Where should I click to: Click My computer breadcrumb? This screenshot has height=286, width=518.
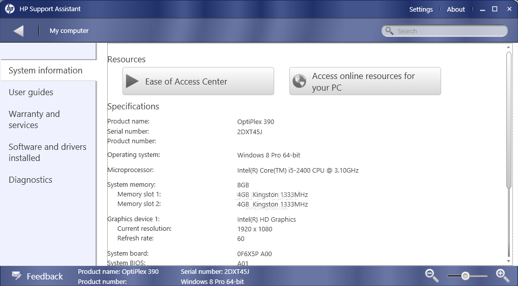(x=69, y=31)
